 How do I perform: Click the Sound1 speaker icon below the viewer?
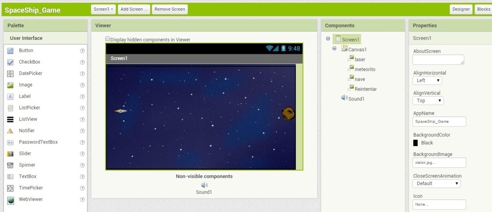[x=204, y=185]
